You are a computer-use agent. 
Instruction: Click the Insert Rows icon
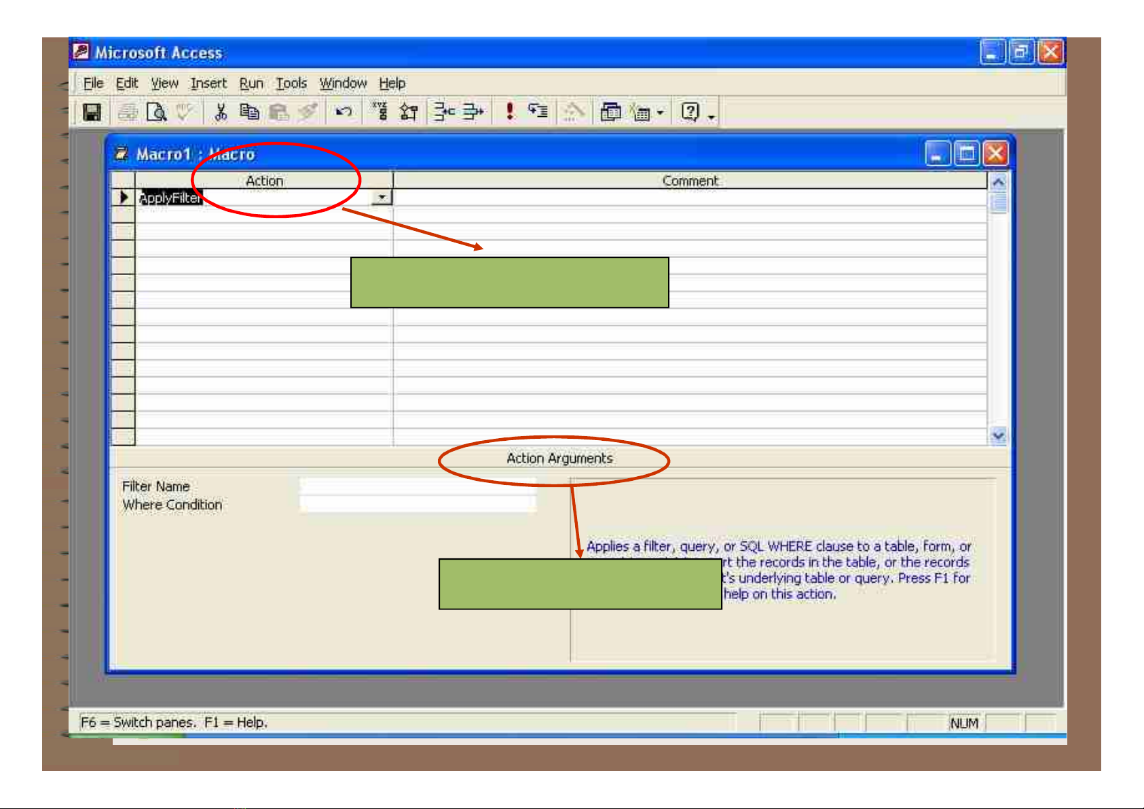point(445,112)
